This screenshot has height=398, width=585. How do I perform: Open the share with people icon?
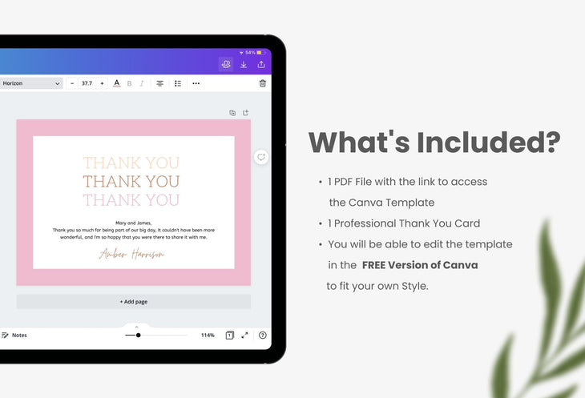(226, 64)
